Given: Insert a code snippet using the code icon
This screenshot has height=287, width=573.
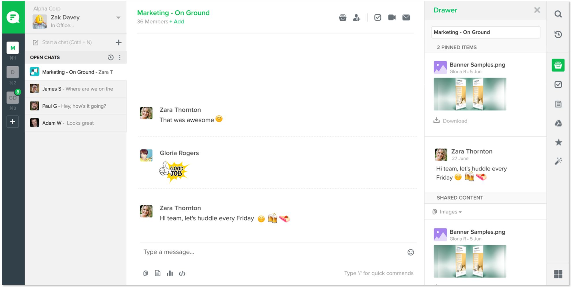Looking at the screenshot, I should click(182, 273).
